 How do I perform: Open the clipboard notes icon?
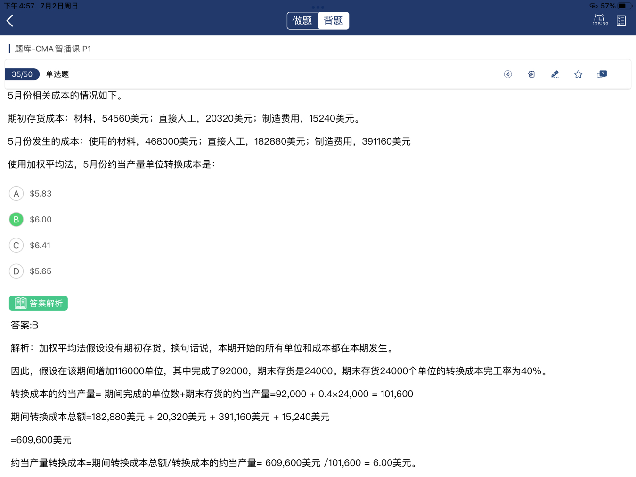click(531, 74)
